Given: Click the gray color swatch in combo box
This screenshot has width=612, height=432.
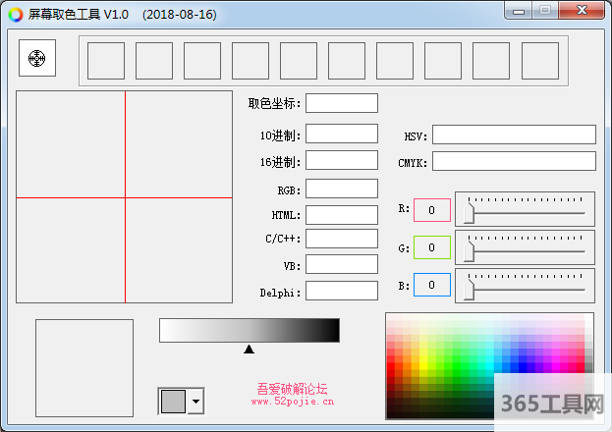Looking at the screenshot, I should pyautogui.click(x=173, y=401).
